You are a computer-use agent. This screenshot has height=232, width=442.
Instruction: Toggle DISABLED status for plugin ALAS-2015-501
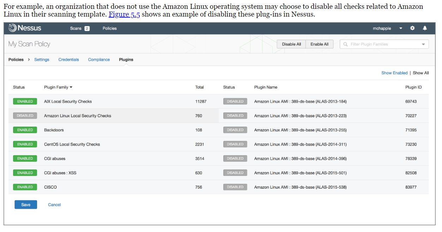pos(235,173)
